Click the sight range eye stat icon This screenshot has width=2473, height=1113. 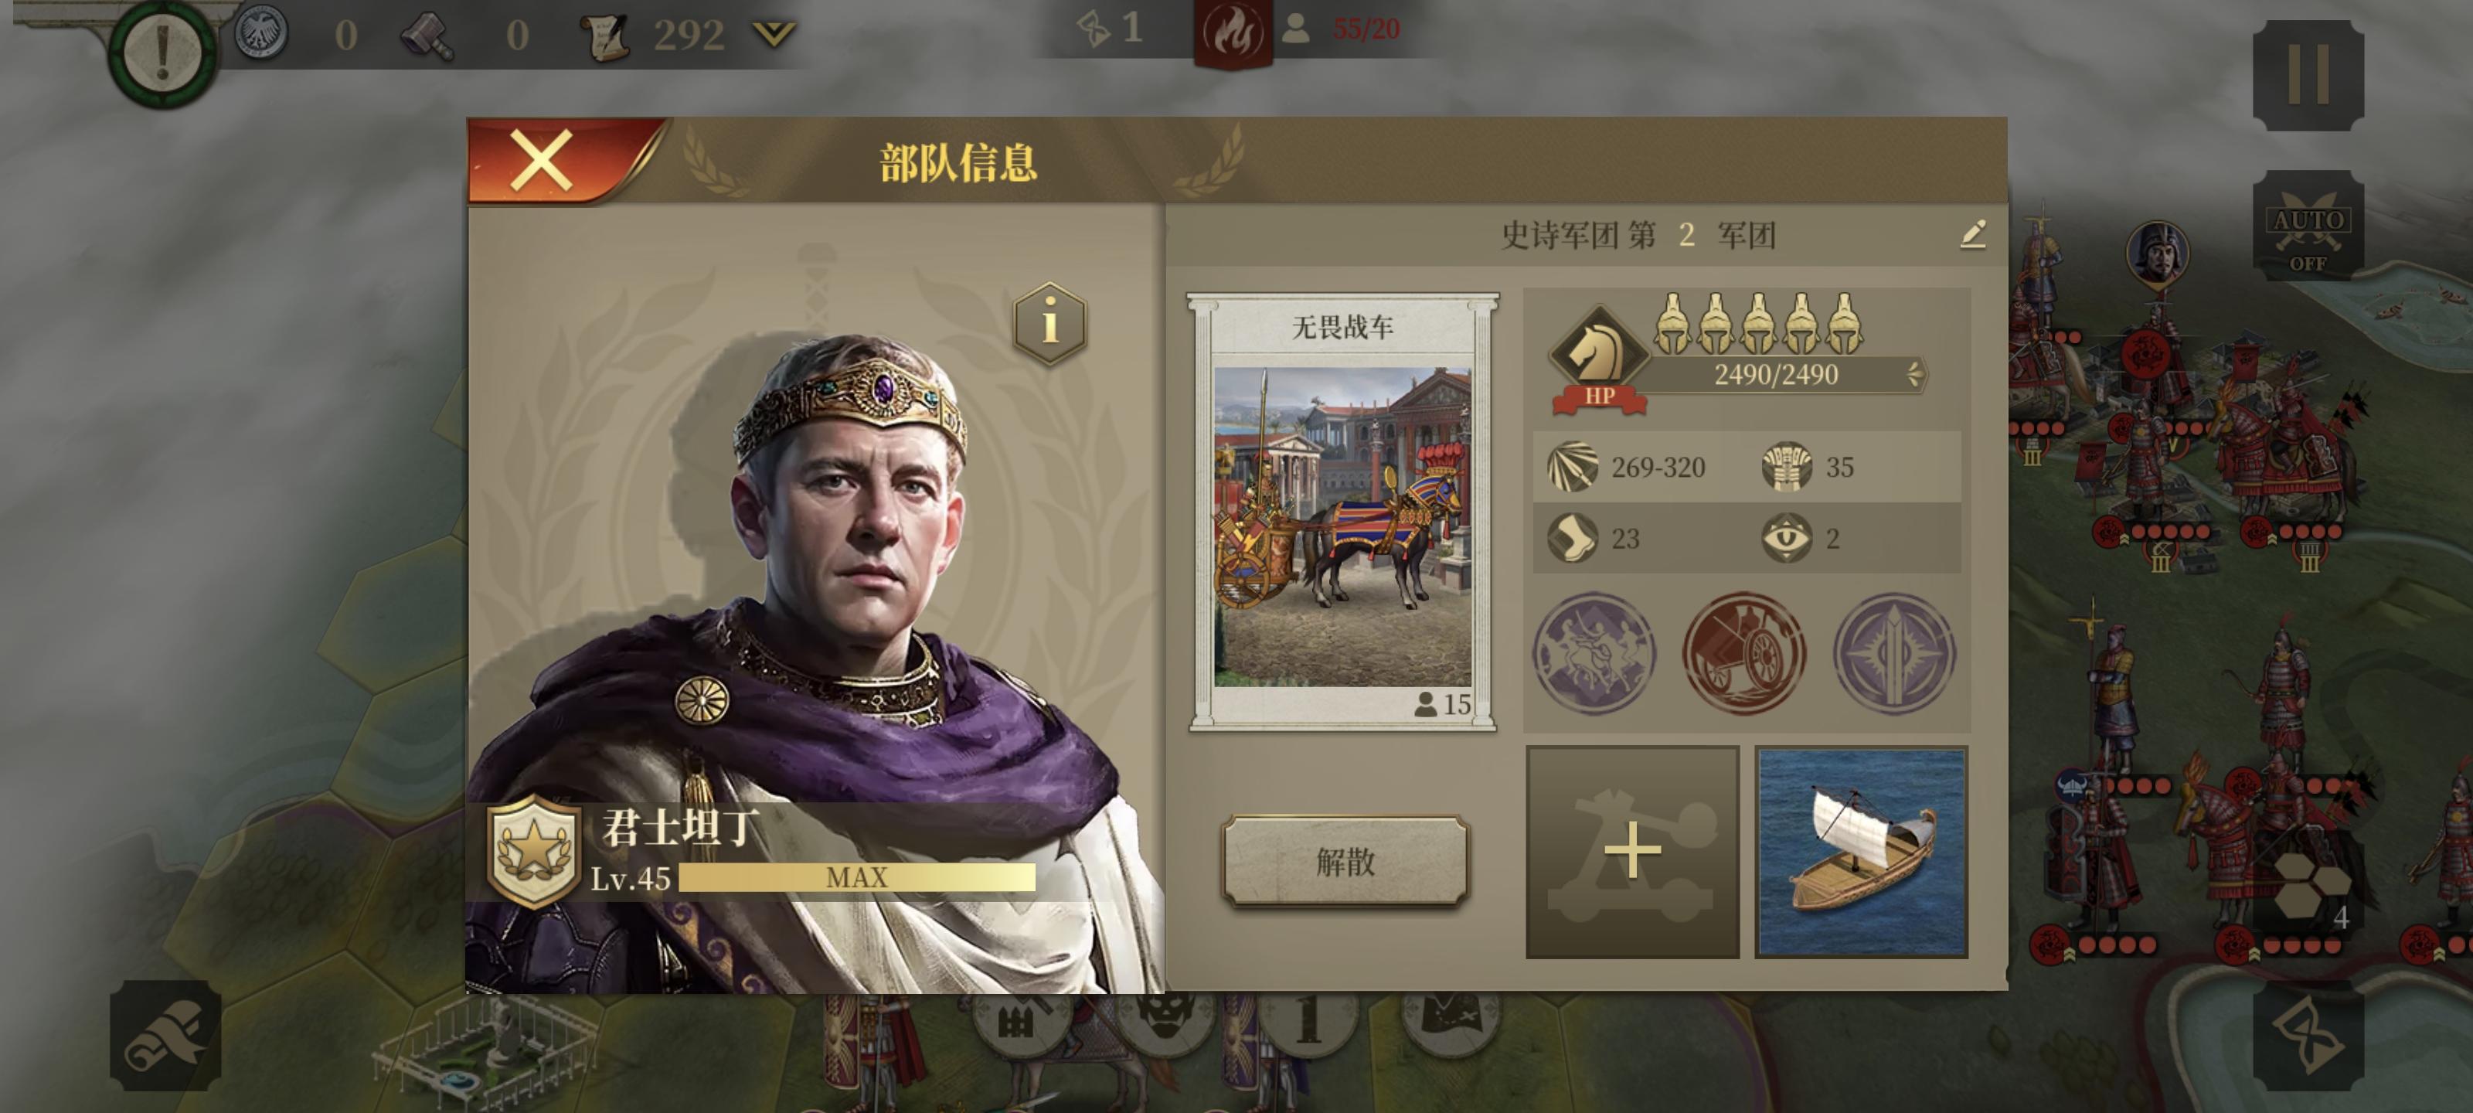1786,538
